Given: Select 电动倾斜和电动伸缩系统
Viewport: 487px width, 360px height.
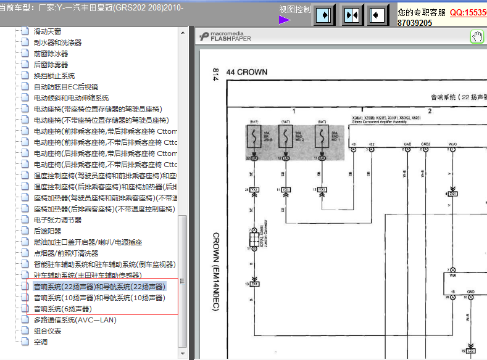Looking at the screenshot, I should pos(71,98).
